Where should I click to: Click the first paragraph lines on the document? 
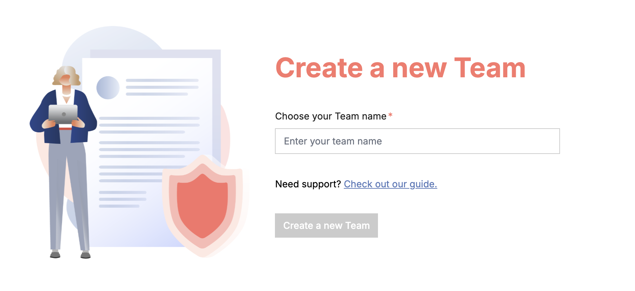[x=149, y=125]
